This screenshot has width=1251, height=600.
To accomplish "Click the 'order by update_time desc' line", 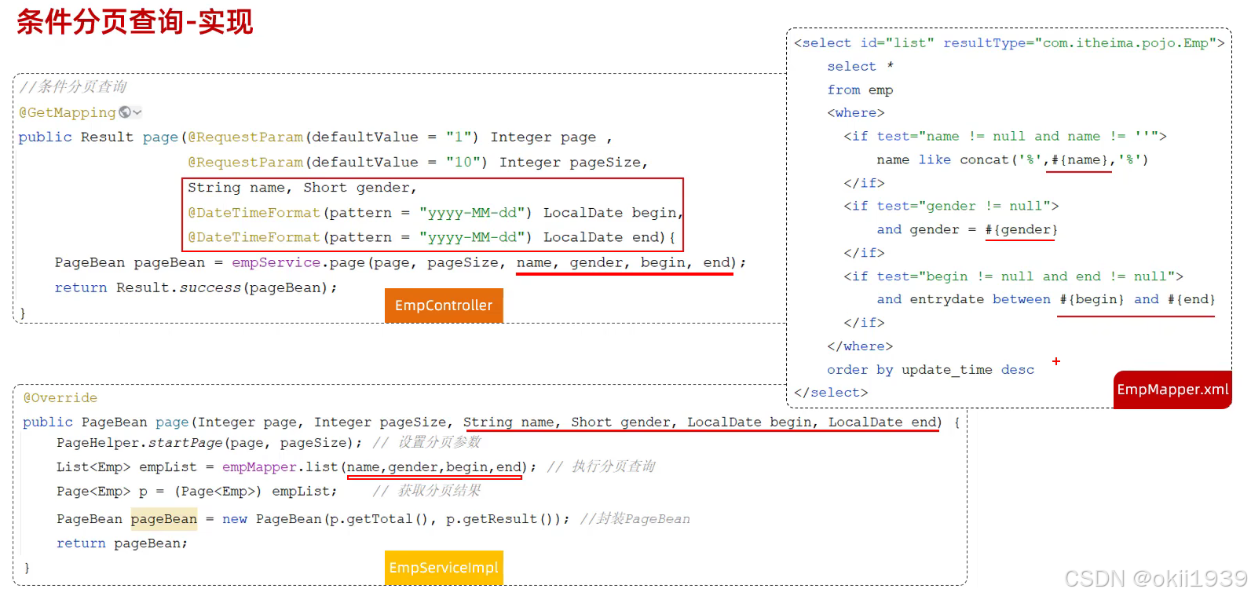I will click(931, 370).
